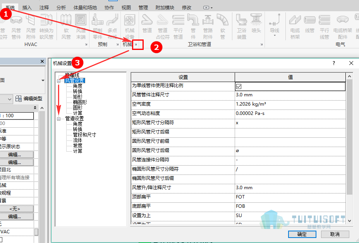Select the 软风管 flex duct tool
Viewport: 359px width, 243px height.
pyautogui.click(x=66, y=27)
